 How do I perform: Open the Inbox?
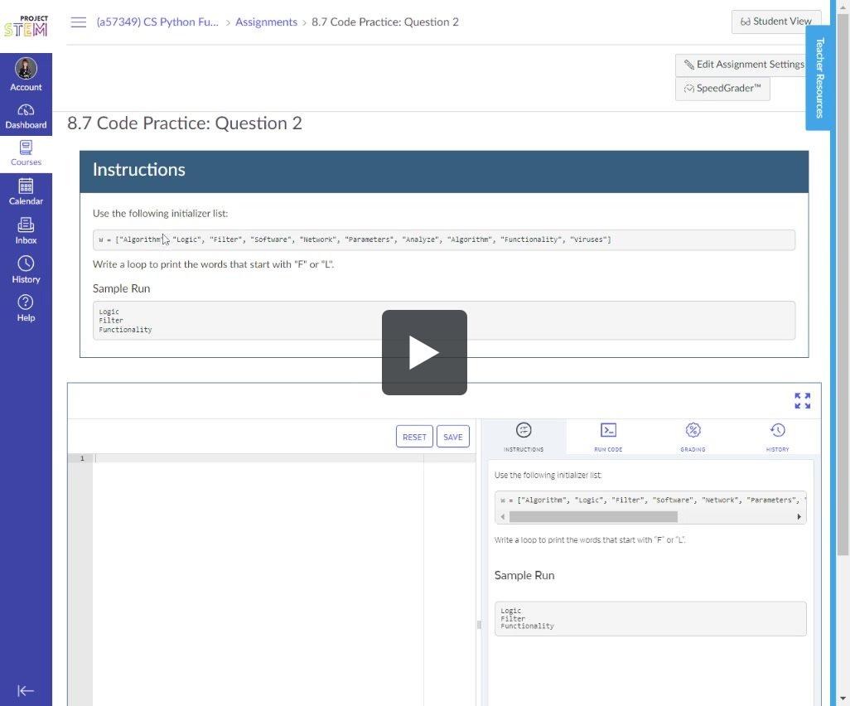26,230
